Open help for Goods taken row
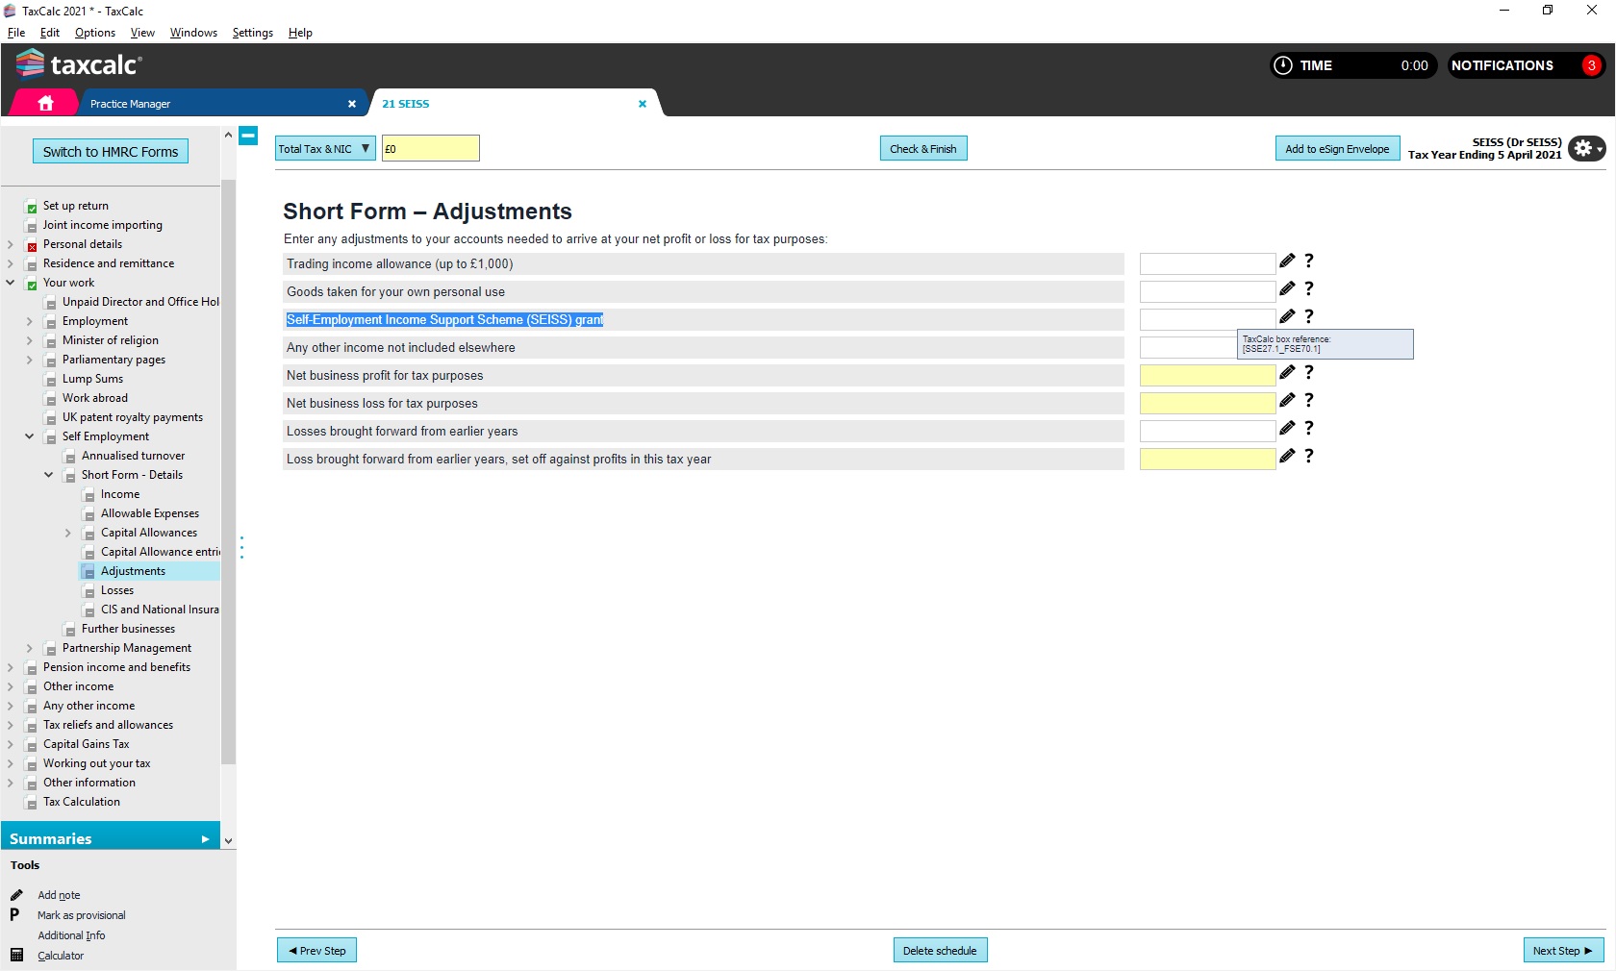This screenshot has width=1616, height=971. [x=1309, y=288]
